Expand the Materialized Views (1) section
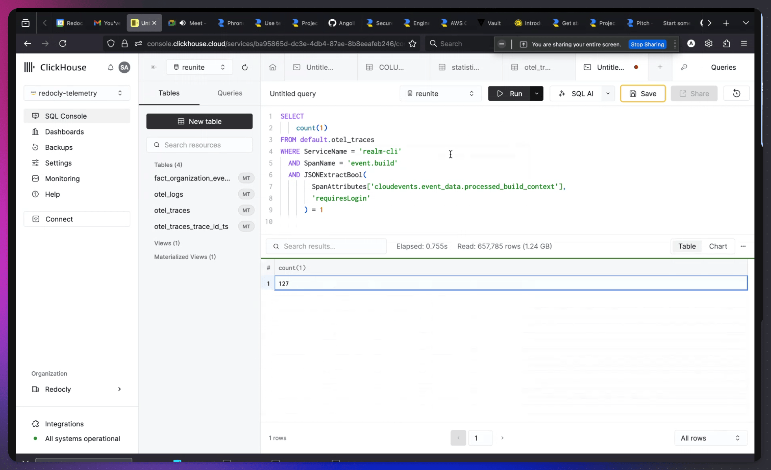Image resolution: width=771 pixels, height=470 pixels. [185, 257]
